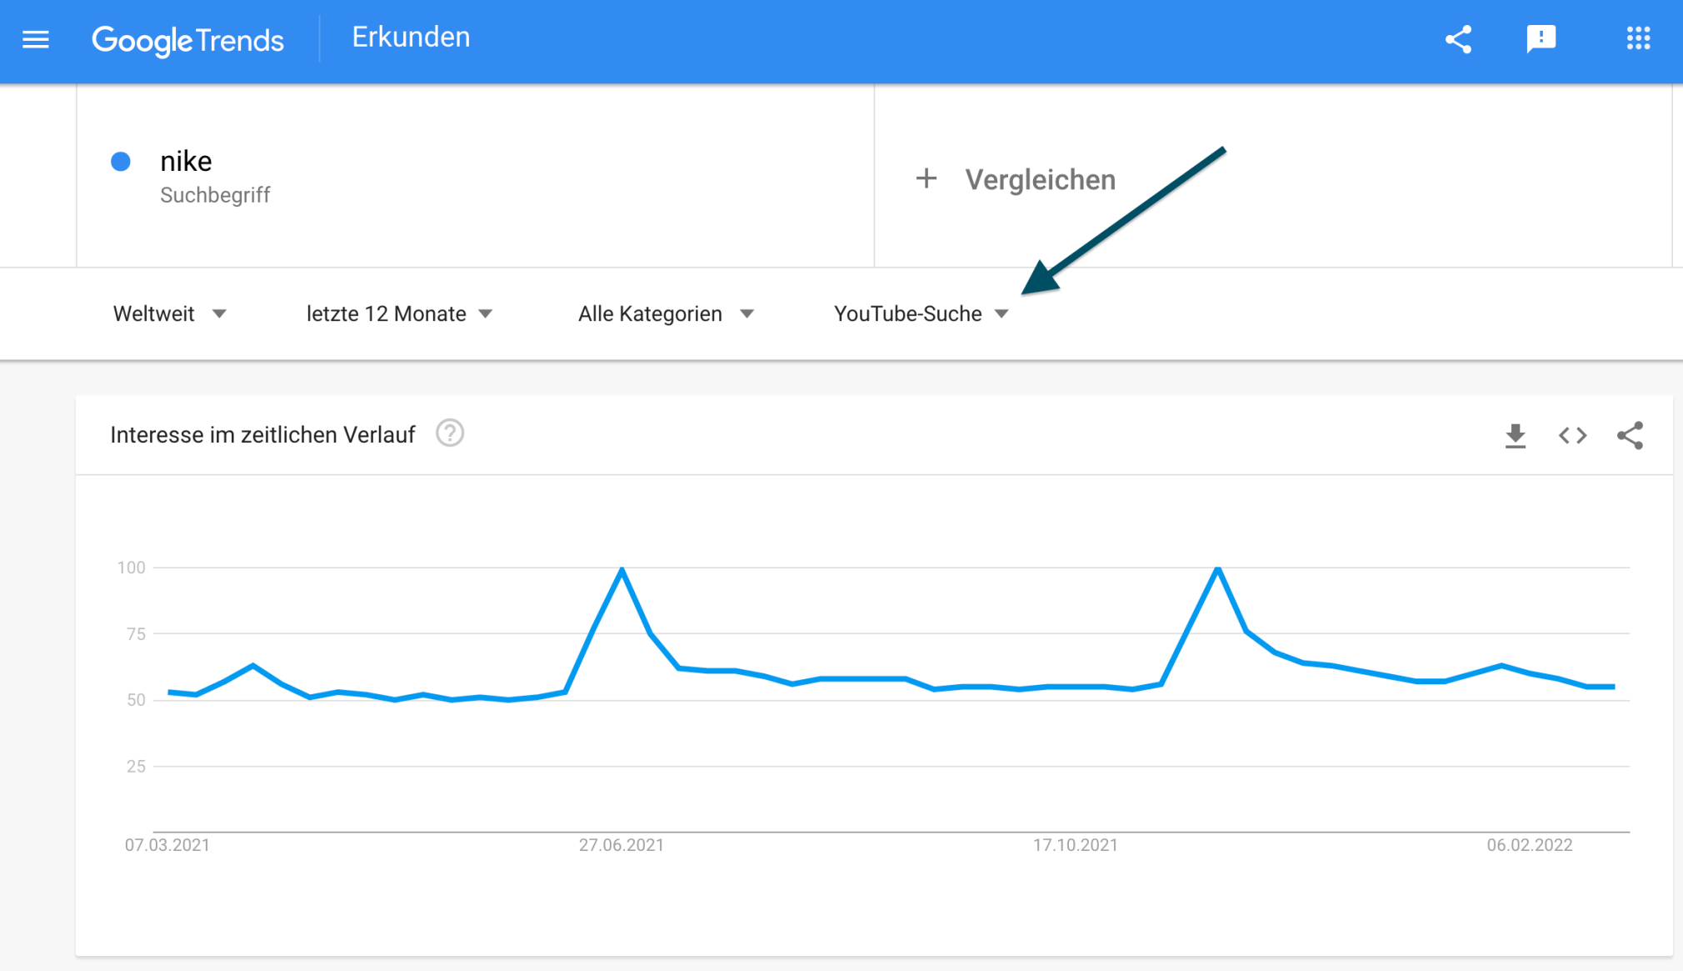Image resolution: width=1683 pixels, height=971 pixels.
Task: Click the help icon next to Interesse im zeitlichen Verlauf
Action: (450, 433)
